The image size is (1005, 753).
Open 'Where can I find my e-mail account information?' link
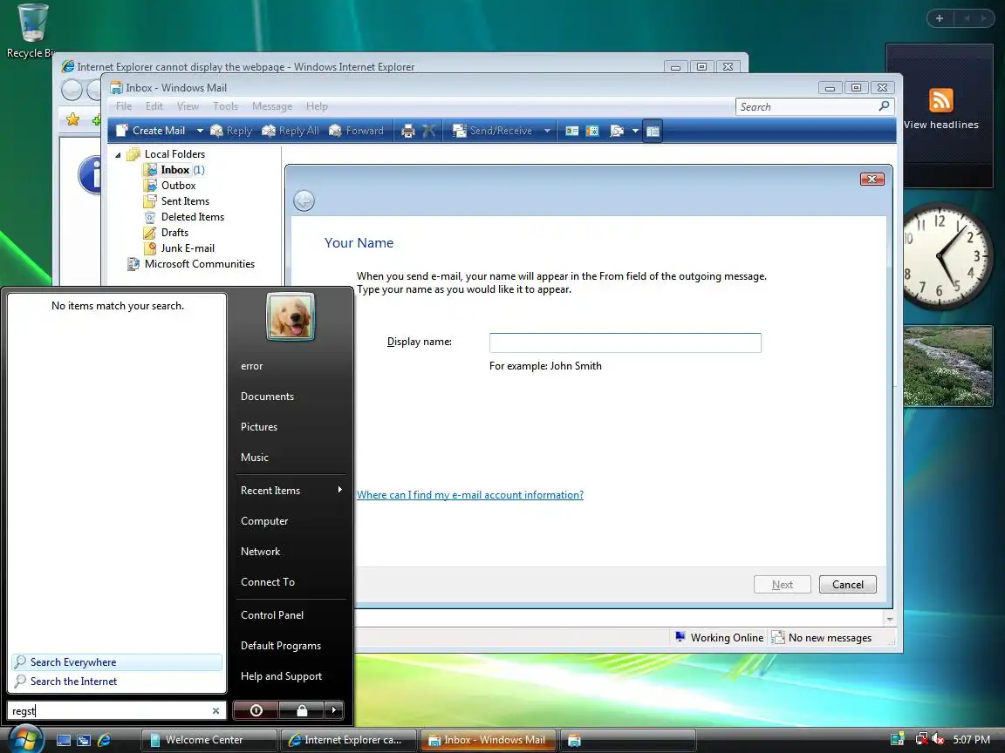point(470,495)
